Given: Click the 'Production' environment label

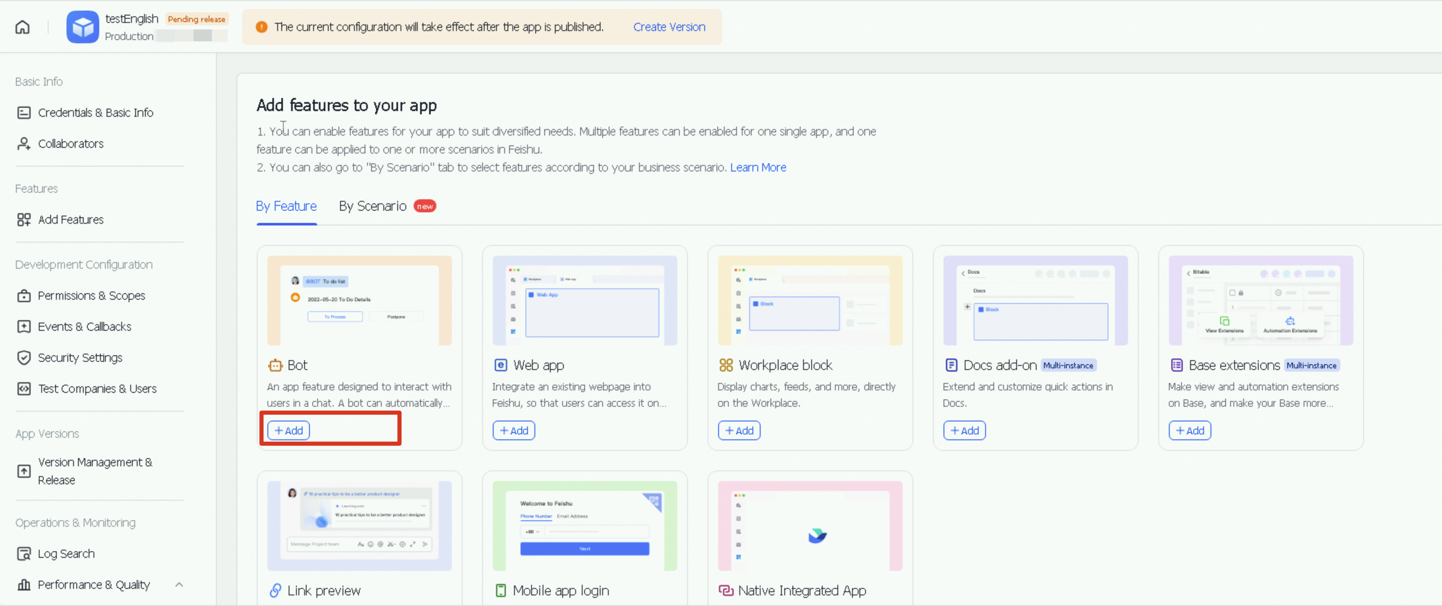Looking at the screenshot, I should (x=129, y=36).
